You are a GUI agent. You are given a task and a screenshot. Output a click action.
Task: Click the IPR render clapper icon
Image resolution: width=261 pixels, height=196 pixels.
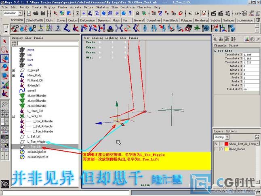(x=221, y=13)
